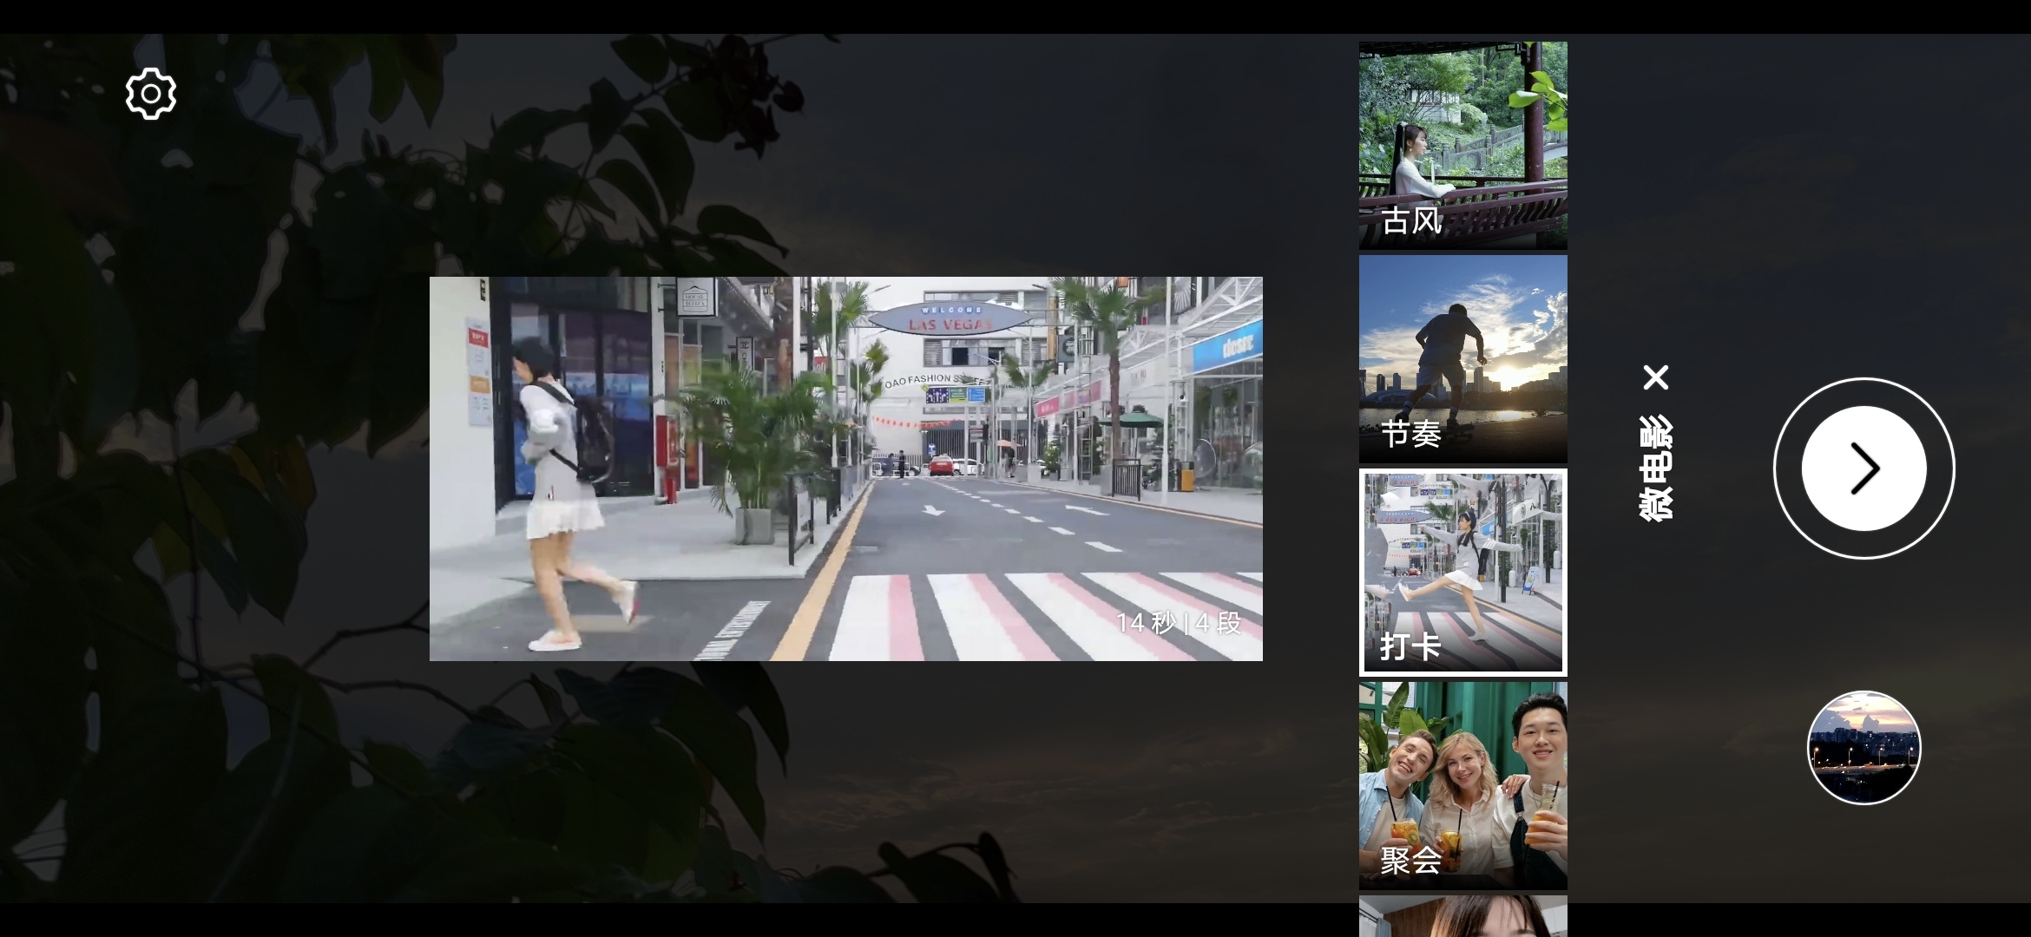Click the 节奏 text label
Screen dimensions: 2031x937
1411,434
